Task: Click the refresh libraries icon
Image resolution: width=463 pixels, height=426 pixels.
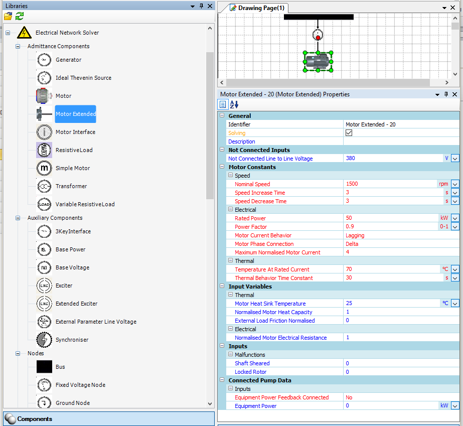Action: [20, 16]
